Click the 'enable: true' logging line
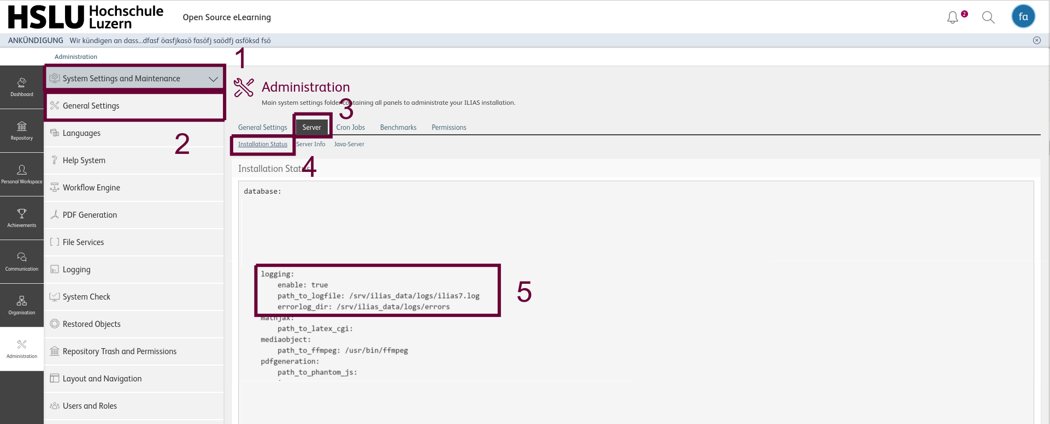 coord(303,285)
